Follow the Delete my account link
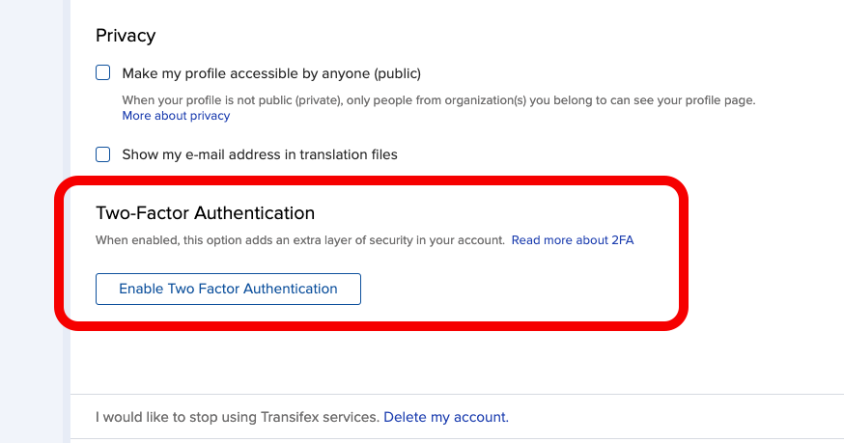This screenshot has height=443, width=844. 446,417
